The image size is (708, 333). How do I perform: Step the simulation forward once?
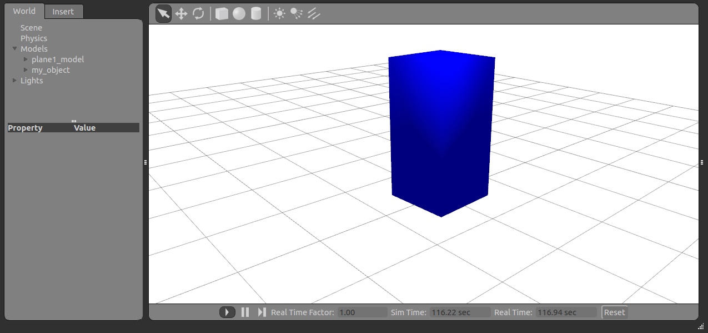pyautogui.click(x=262, y=312)
